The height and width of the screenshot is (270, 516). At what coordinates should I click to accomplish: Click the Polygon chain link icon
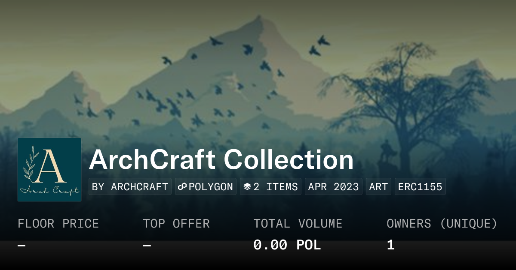coord(182,187)
